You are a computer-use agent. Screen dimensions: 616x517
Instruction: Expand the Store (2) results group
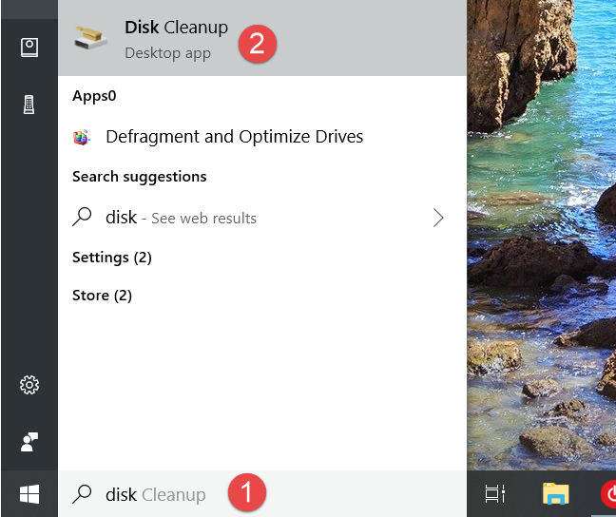(x=102, y=295)
